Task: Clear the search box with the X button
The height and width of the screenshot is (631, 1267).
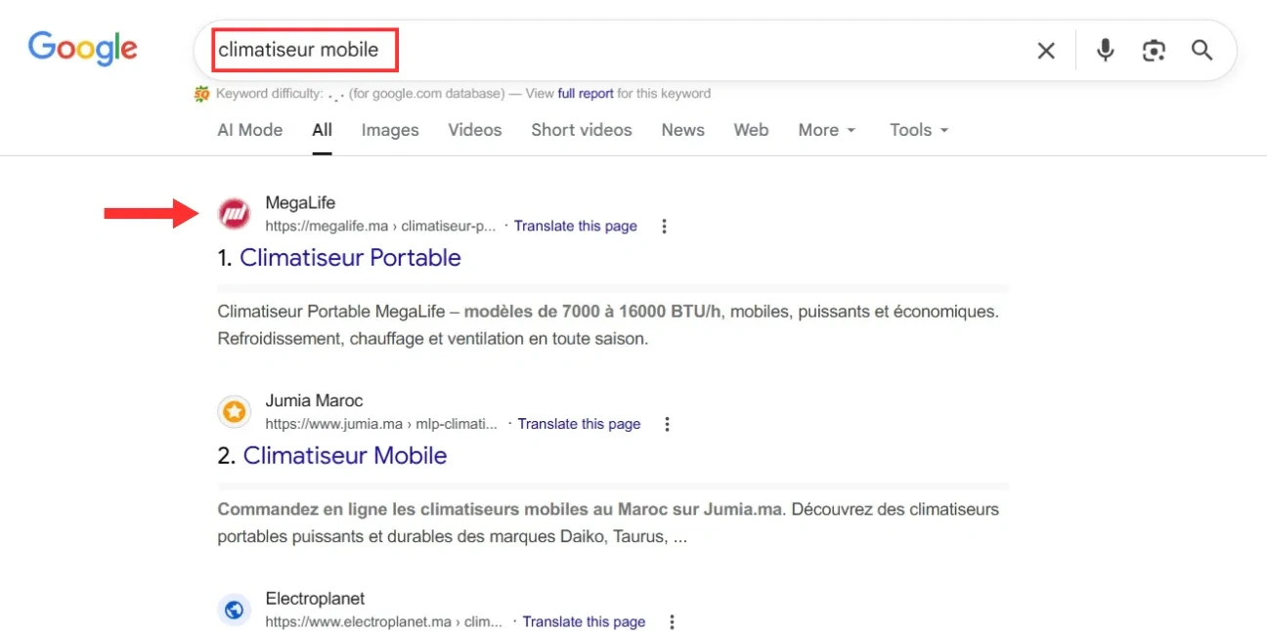Action: [1045, 50]
